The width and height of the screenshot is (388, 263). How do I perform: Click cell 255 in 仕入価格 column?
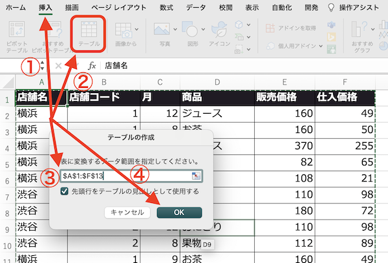point(345,146)
